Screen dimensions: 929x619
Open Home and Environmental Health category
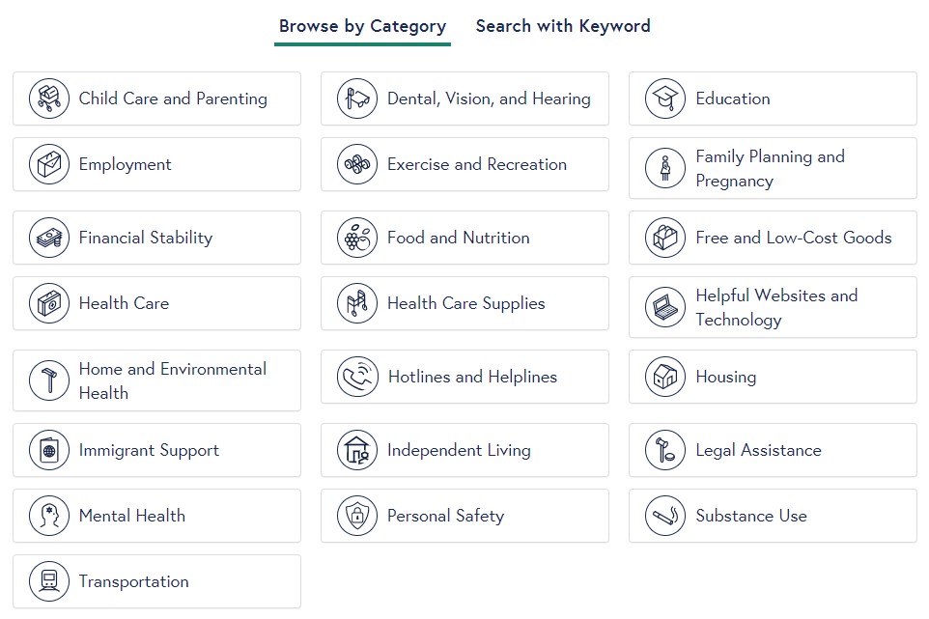(x=157, y=380)
